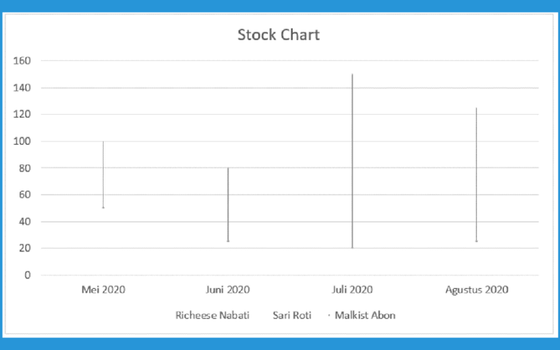560x350 pixels.
Task: Select the gridline at value 60
Action: tap(290, 195)
